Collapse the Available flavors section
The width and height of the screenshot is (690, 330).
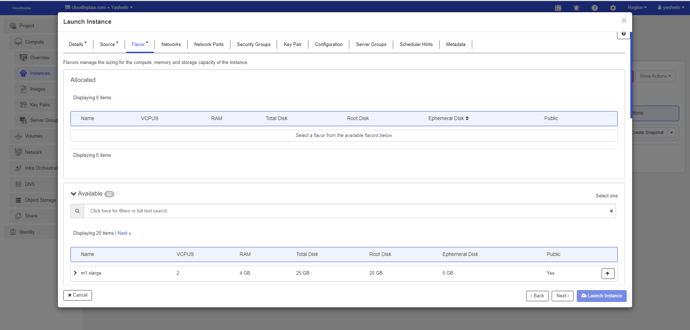click(74, 194)
